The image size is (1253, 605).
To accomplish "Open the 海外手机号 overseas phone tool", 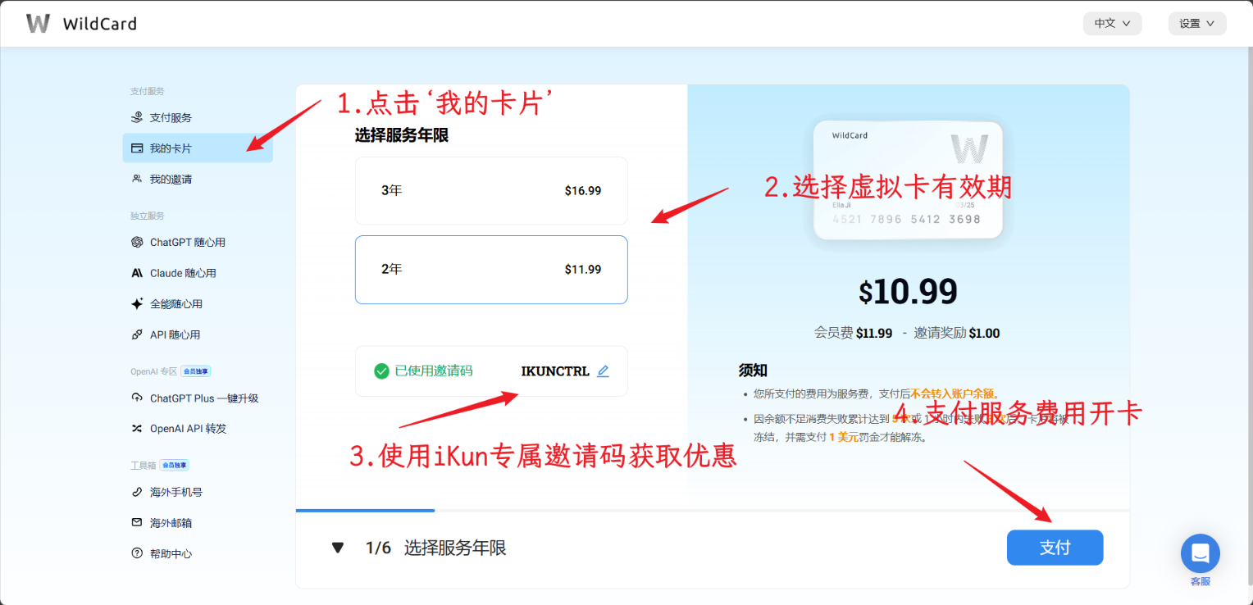I will [x=179, y=491].
